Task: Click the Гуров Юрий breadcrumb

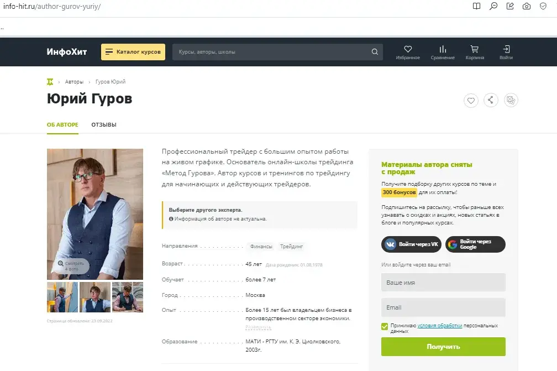Action: point(111,82)
